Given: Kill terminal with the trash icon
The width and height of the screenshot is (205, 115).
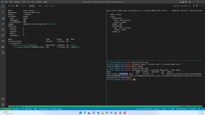Looking at the screenshot, I should point(197,6).
